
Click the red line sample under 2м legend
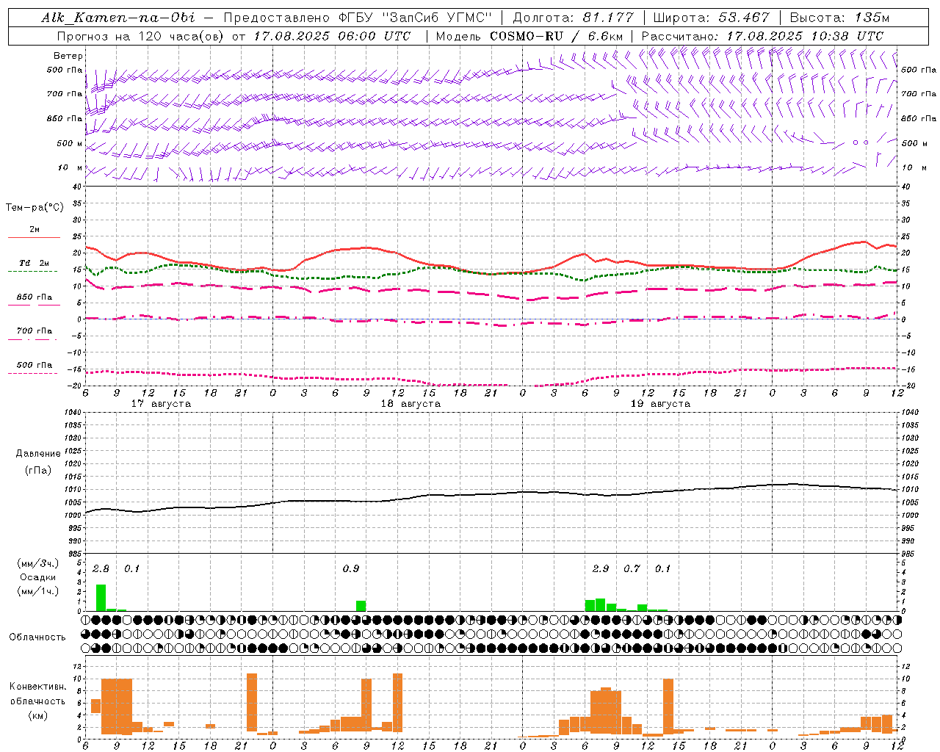point(34,238)
